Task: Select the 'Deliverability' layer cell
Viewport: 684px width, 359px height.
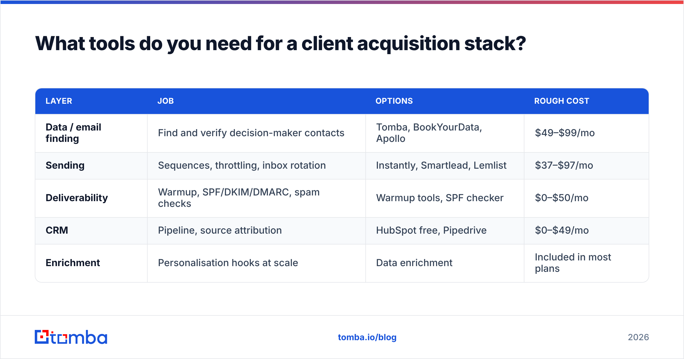Action: point(91,198)
